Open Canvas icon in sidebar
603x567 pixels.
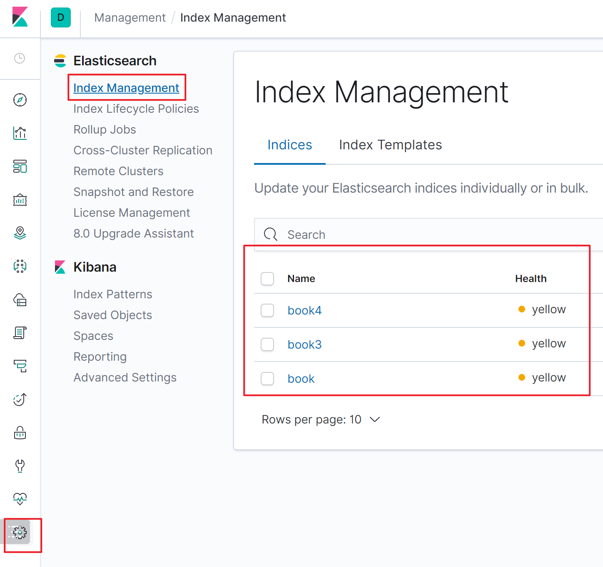(20, 200)
